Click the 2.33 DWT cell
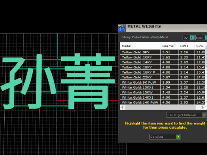 186,57
